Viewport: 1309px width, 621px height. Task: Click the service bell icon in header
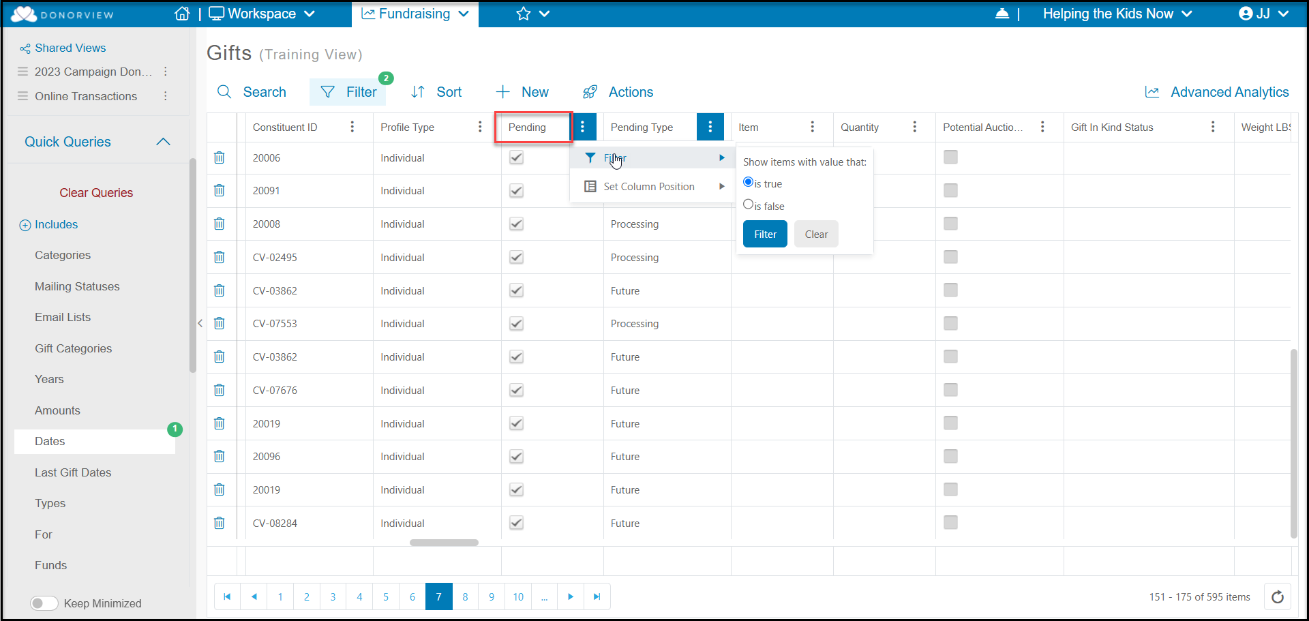pyautogui.click(x=1002, y=14)
